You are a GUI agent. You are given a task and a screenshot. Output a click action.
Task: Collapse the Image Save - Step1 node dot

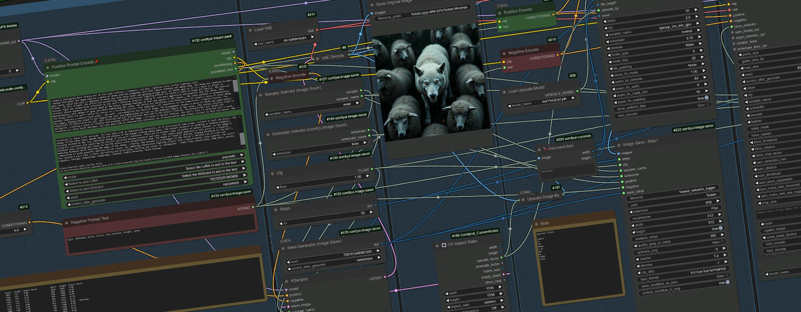click(619, 145)
